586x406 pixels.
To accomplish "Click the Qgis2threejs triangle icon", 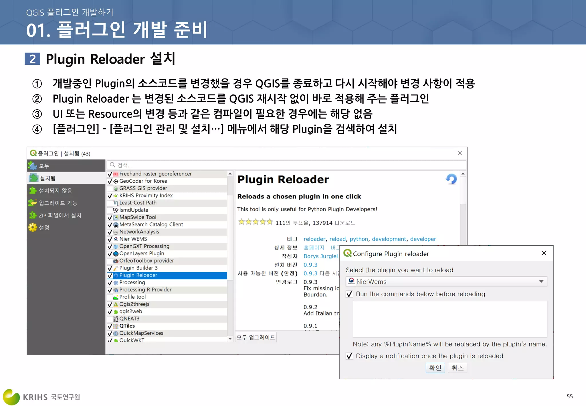I will point(116,304).
